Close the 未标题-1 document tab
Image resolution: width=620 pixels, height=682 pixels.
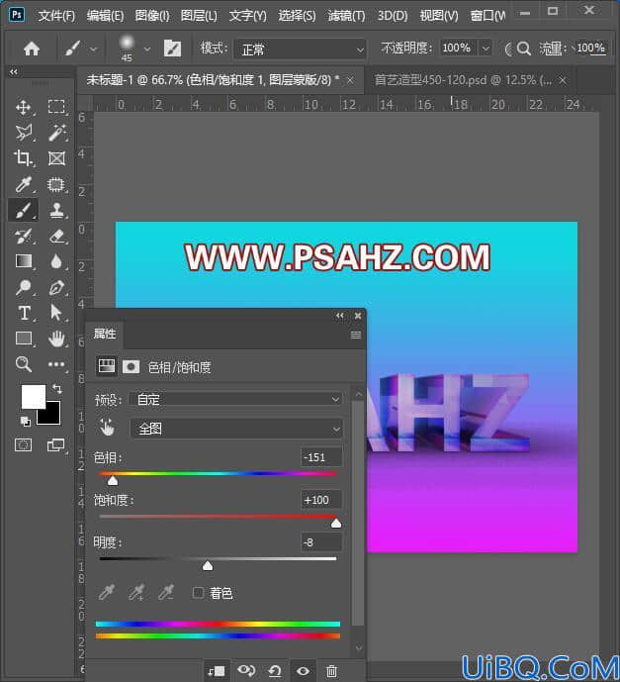click(350, 80)
